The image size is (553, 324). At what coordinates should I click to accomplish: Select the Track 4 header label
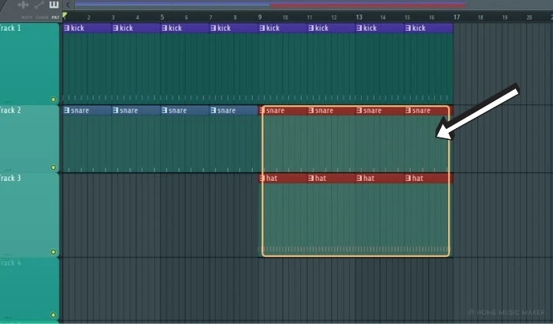tap(10, 263)
